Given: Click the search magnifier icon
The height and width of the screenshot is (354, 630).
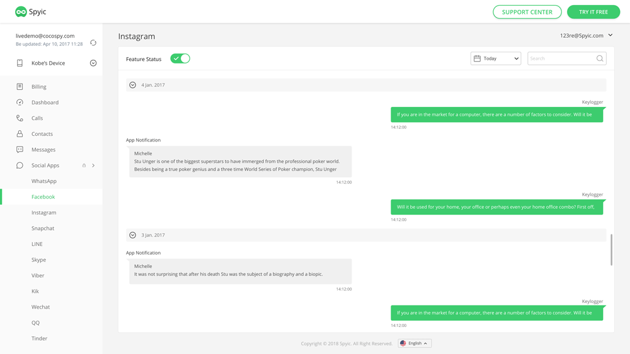Looking at the screenshot, I should tap(600, 58).
